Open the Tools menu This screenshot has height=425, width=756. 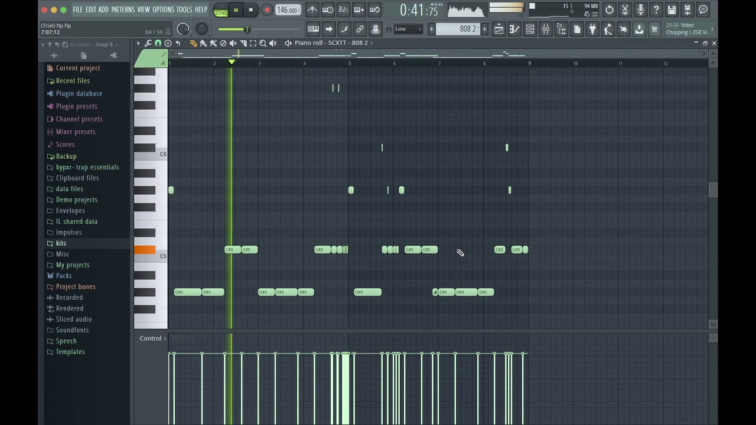coord(184,9)
